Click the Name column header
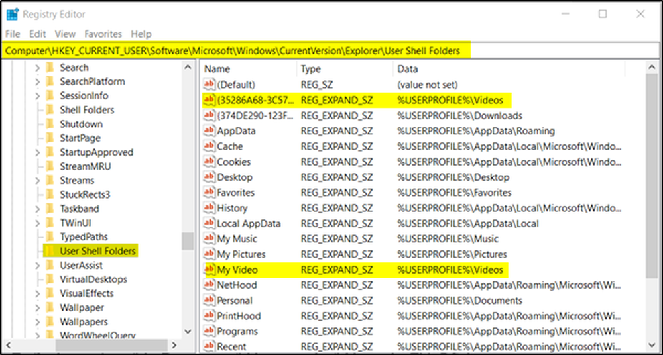 click(217, 69)
